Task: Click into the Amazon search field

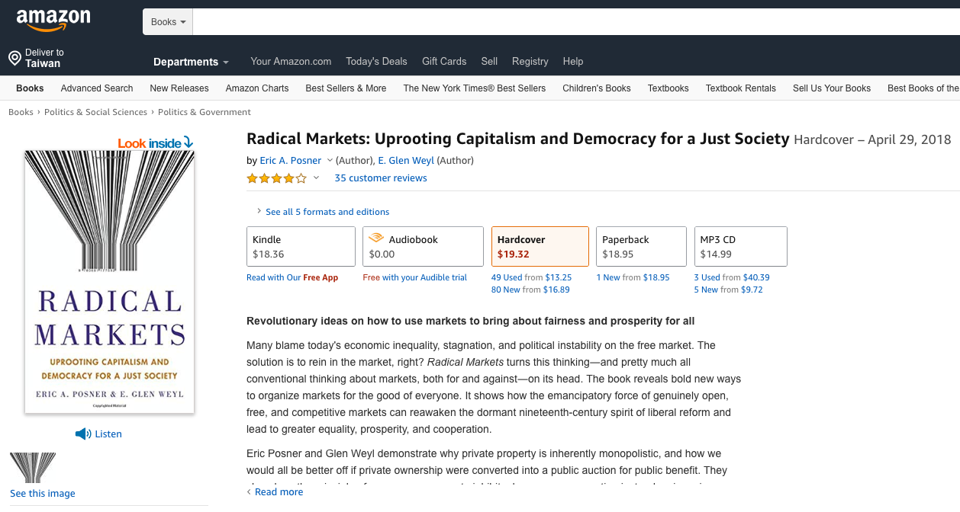Action: click(x=572, y=22)
